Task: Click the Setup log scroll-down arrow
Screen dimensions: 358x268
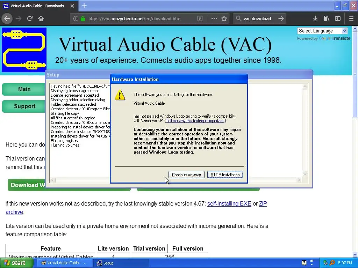Action: point(305,174)
